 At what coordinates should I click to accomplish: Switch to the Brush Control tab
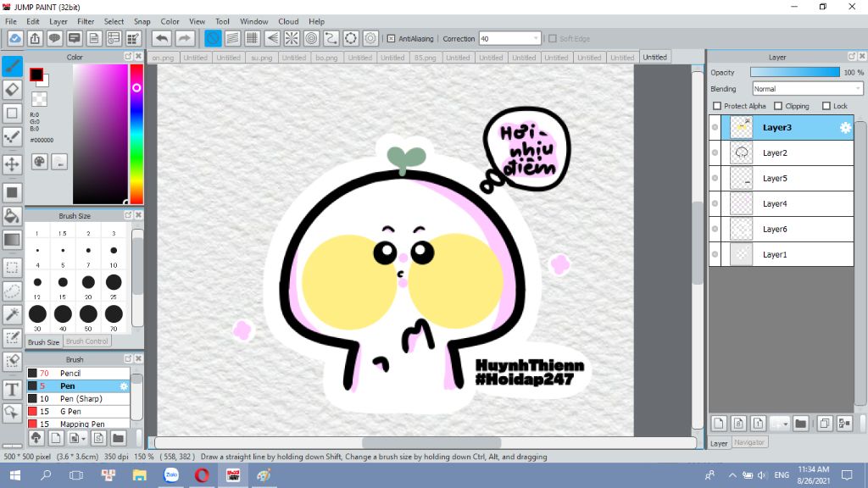coord(87,341)
